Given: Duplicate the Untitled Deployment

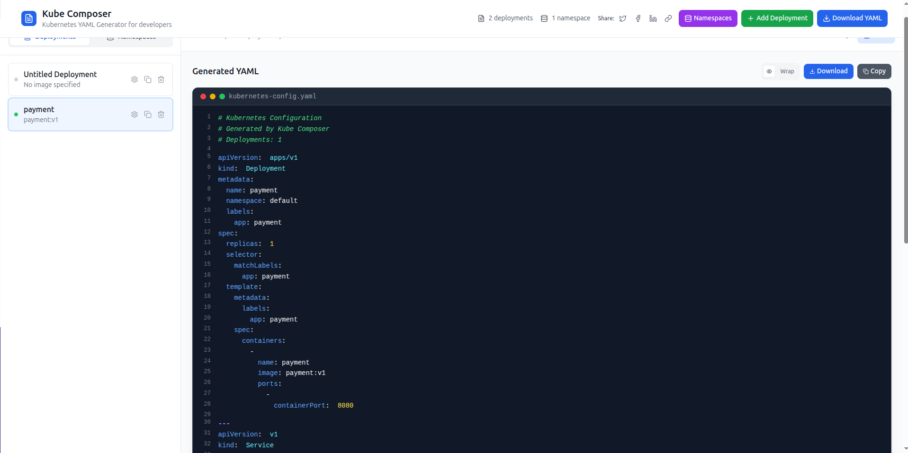Looking at the screenshot, I should (x=148, y=79).
